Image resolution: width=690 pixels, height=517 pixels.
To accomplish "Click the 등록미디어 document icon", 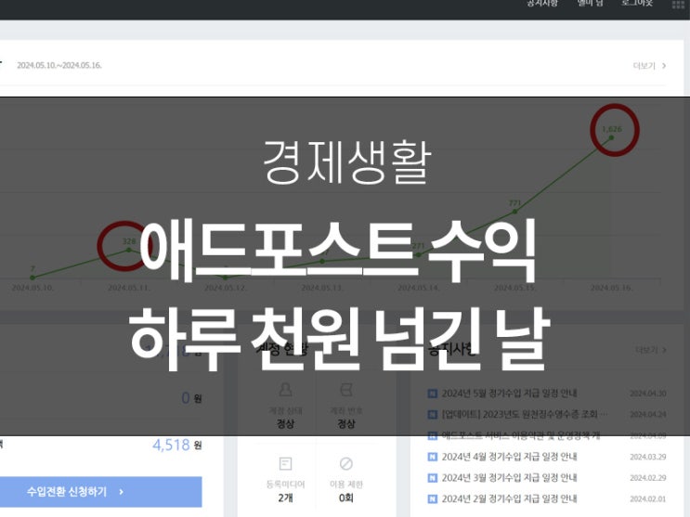I will pos(285,464).
